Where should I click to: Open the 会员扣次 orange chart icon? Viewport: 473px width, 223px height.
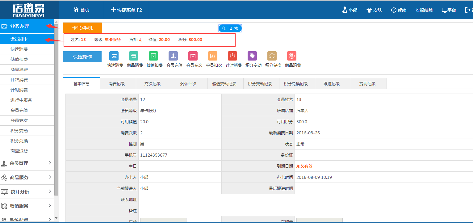(213, 56)
